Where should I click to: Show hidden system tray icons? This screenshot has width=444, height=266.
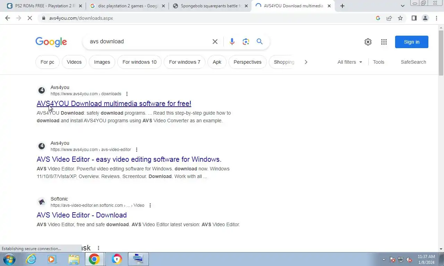(384, 259)
